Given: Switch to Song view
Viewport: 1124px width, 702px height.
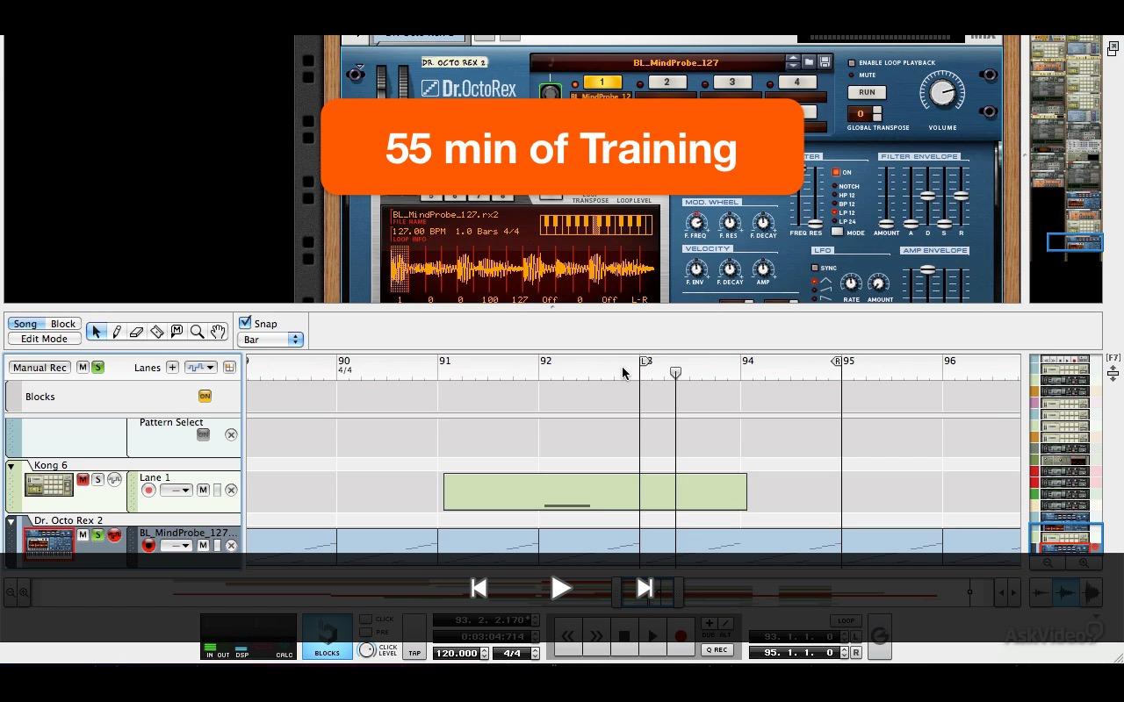Looking at the screenshot, I should 25,324.
